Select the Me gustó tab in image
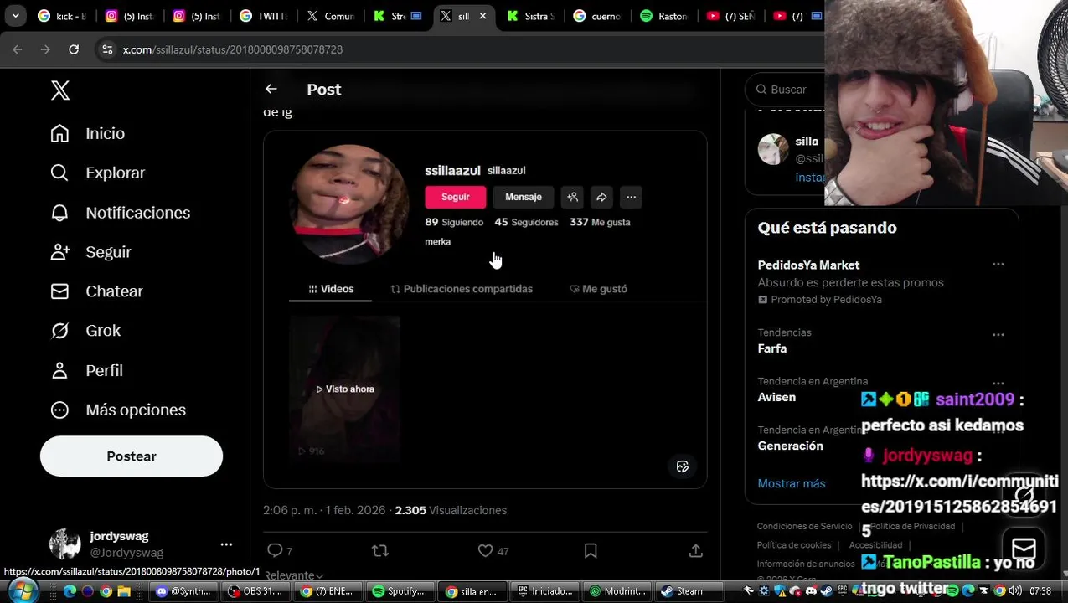Image resolution: width=1068 pixels, height=603 pixels. 598,289
